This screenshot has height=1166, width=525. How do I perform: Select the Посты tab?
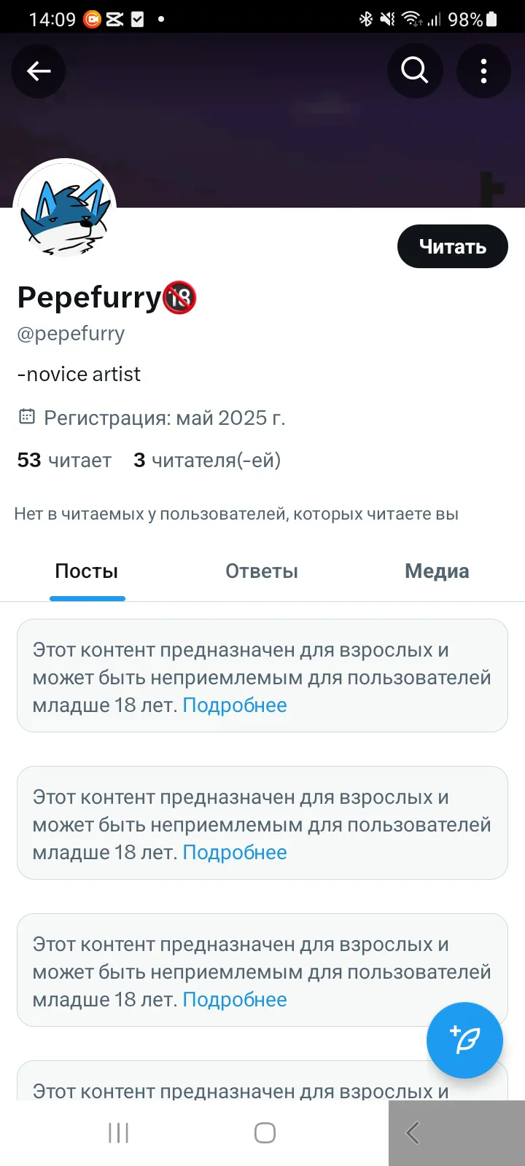[x=87, y=571]
